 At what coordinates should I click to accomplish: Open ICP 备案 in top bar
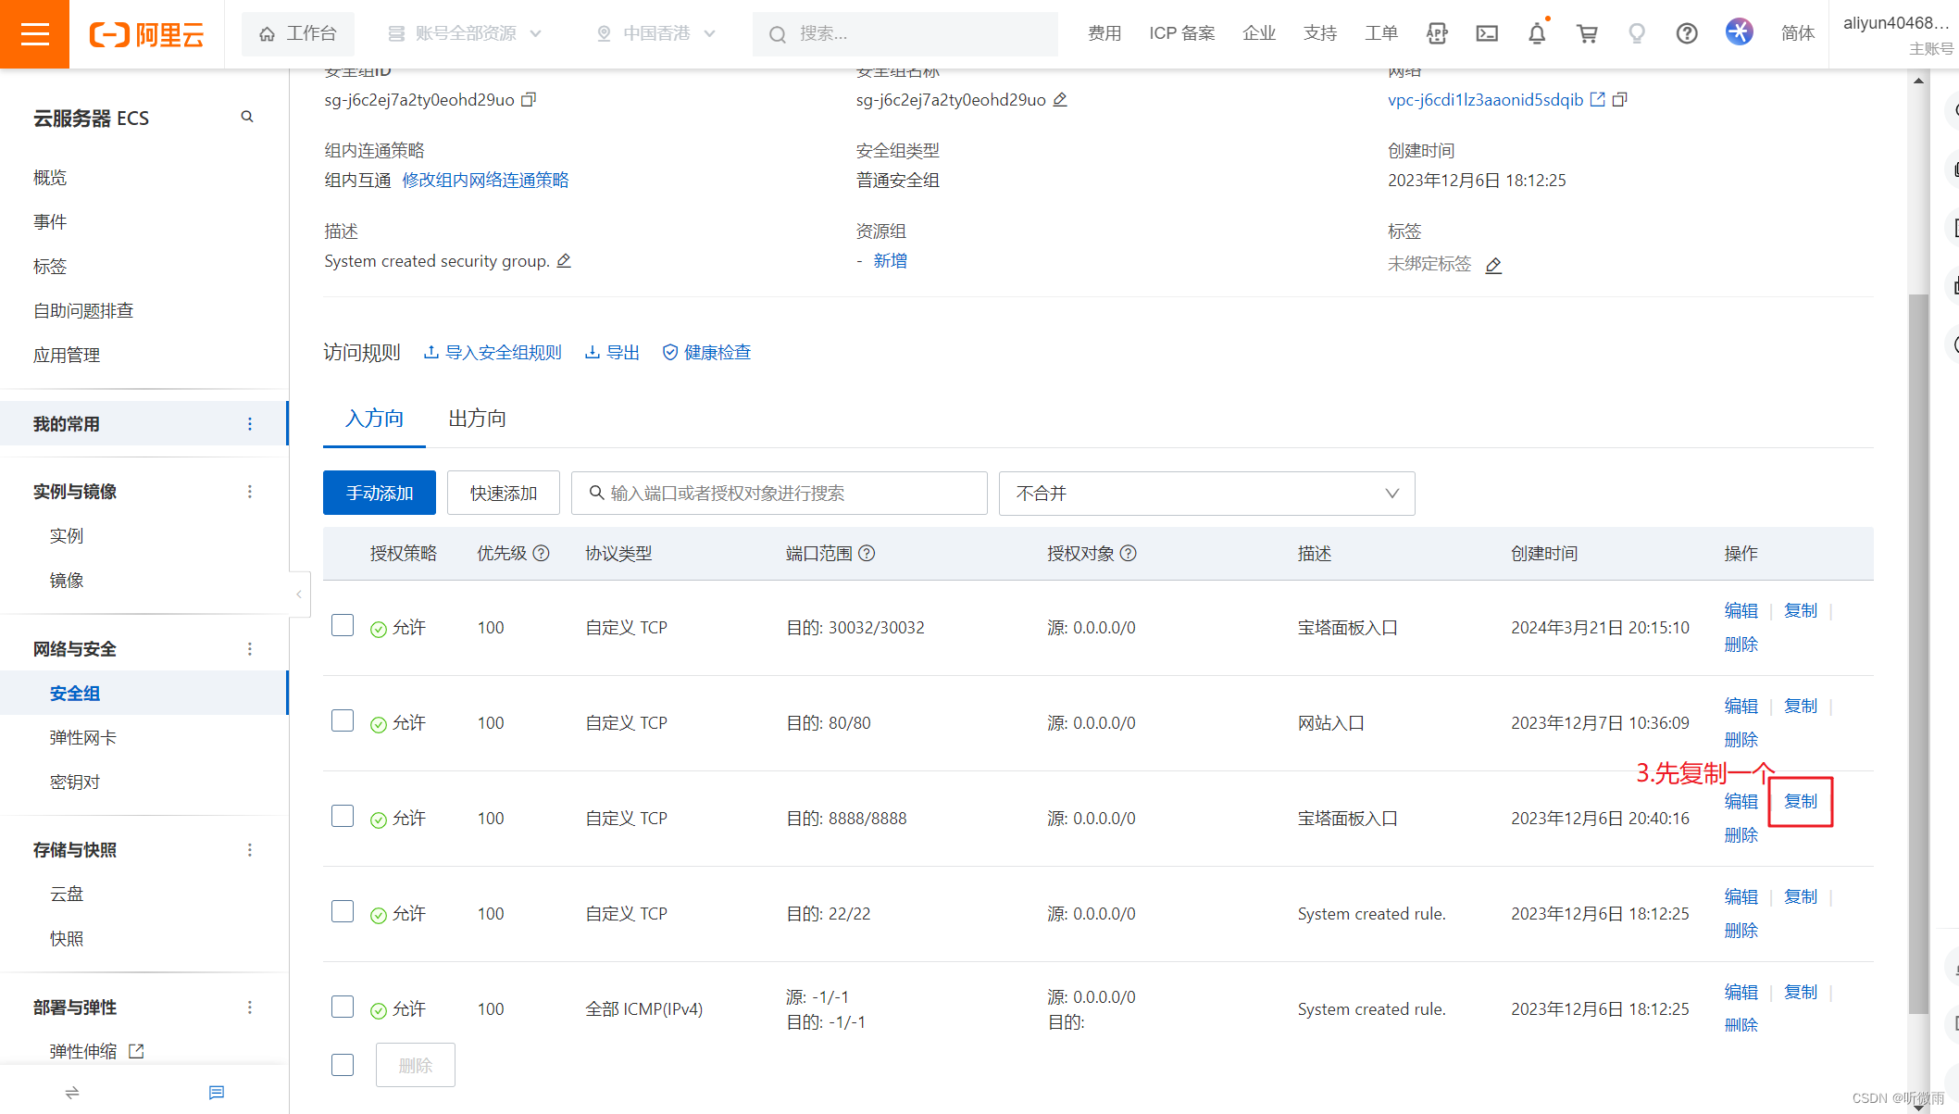[1182, 33]
